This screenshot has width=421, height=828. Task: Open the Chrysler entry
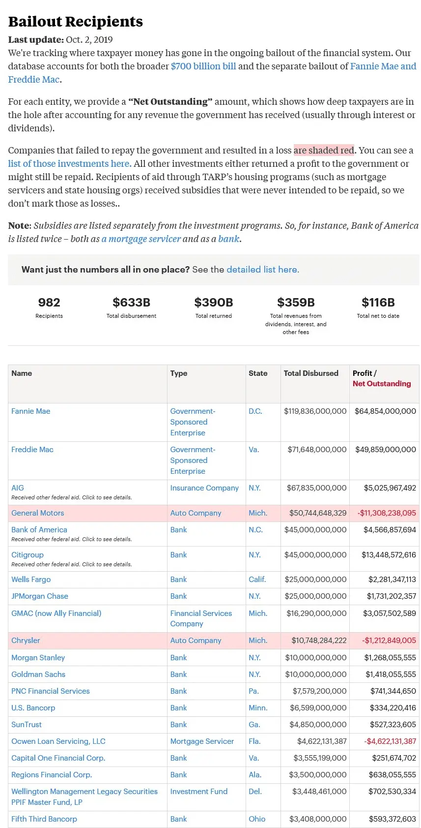click(26, 640)
